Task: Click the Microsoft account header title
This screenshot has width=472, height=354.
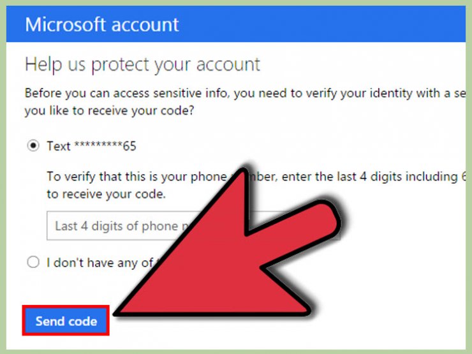Action: tap(102, 24)
